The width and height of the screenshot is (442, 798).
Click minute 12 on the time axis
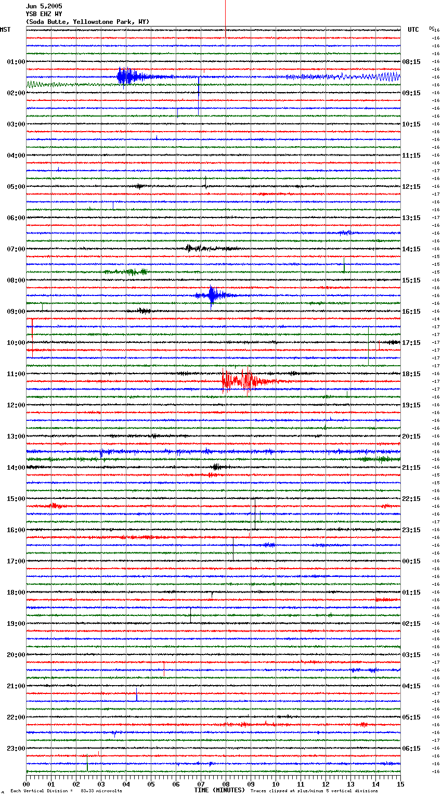pyautogui.click(x=326, y=783)
